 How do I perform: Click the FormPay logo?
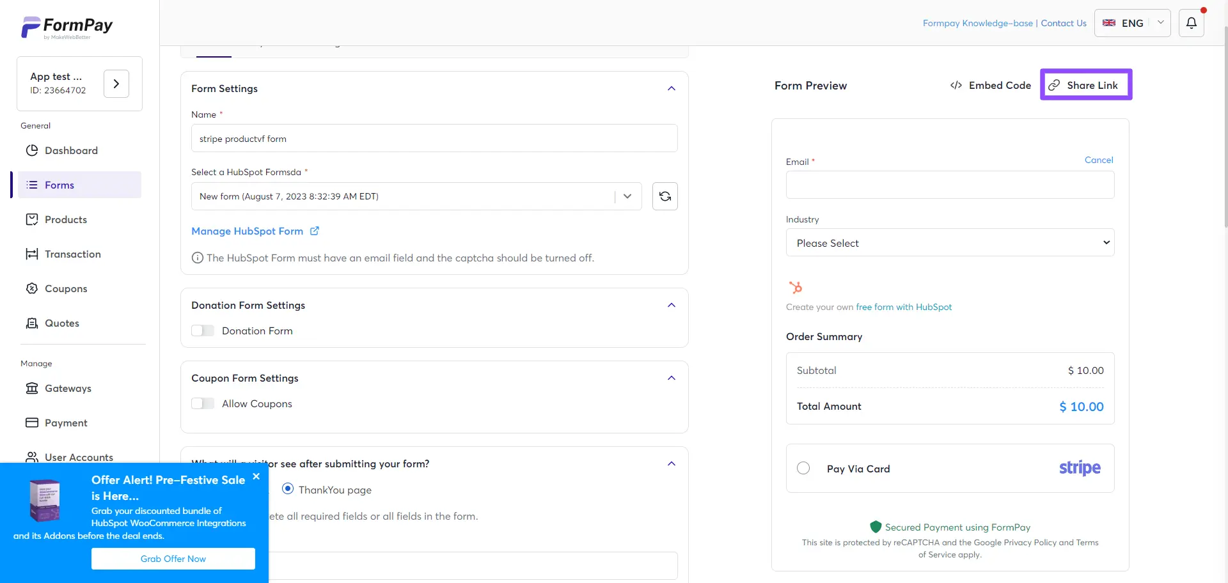(x=67, y=27)
